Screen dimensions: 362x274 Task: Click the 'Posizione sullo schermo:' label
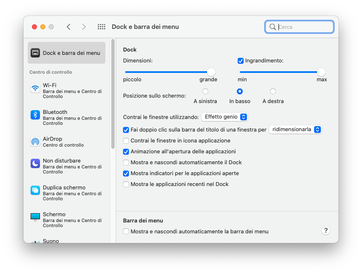(155, 96)
